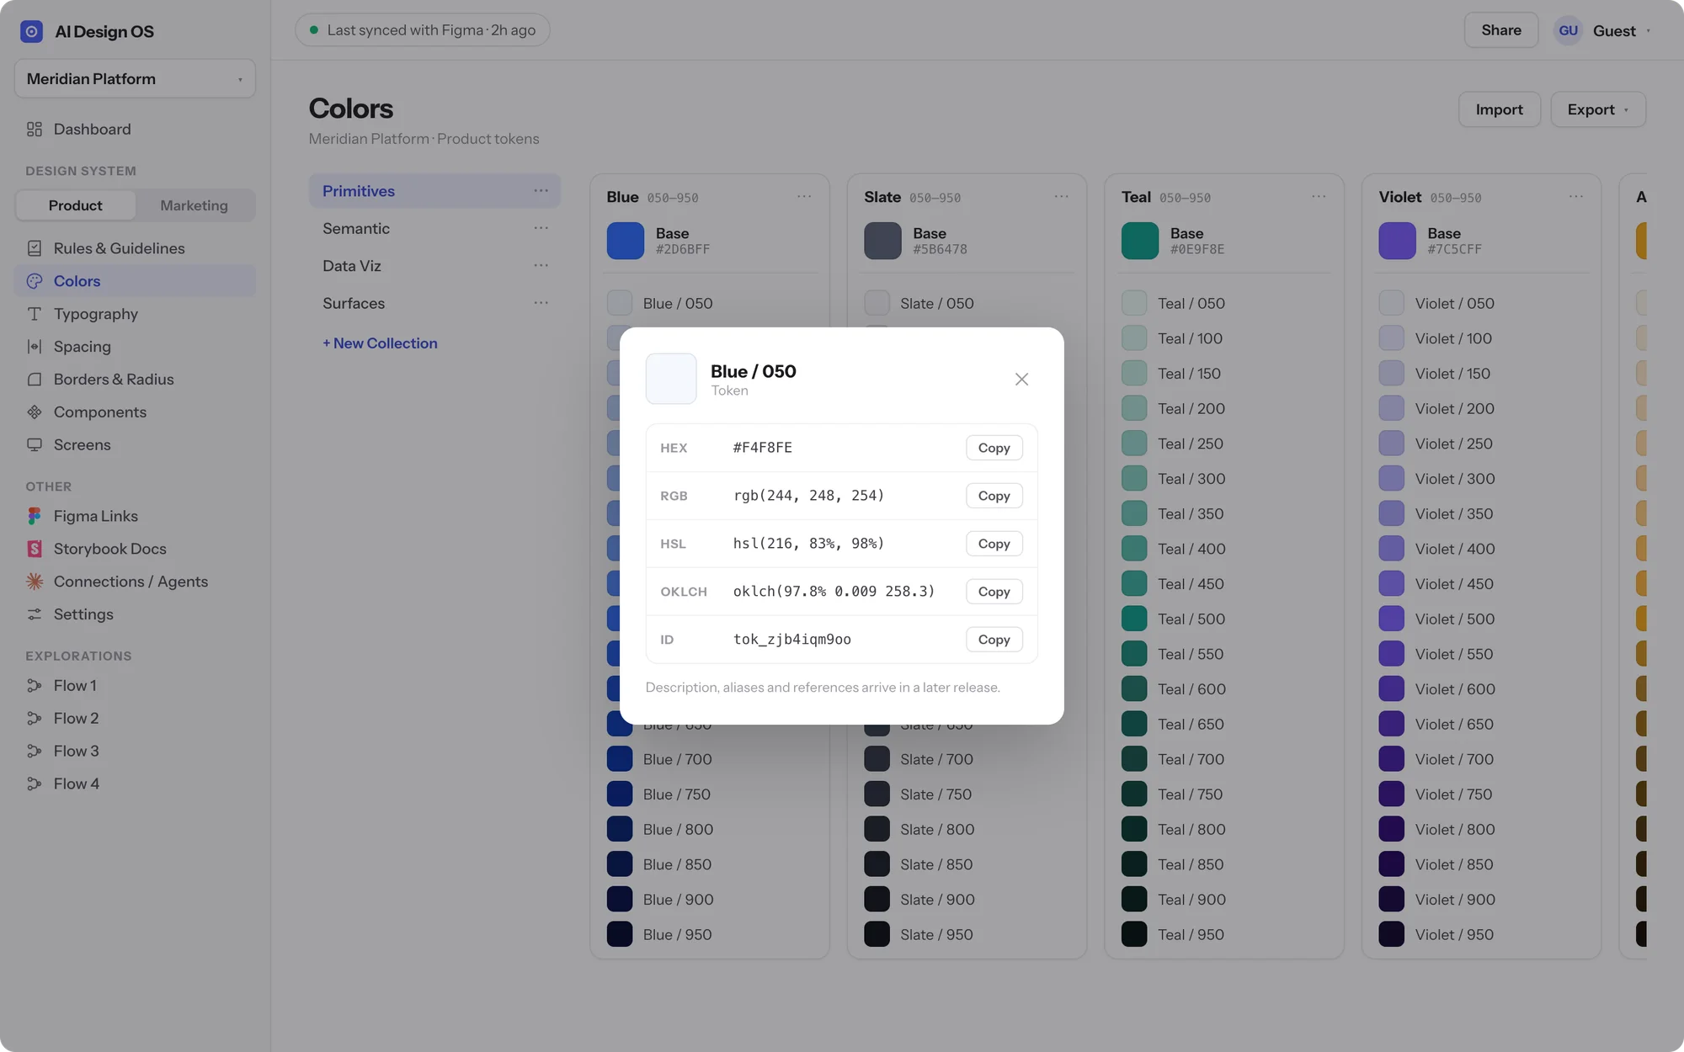Copy the token ID
This screenshot has width=1684, height=1052.
[x=994, y=640]
